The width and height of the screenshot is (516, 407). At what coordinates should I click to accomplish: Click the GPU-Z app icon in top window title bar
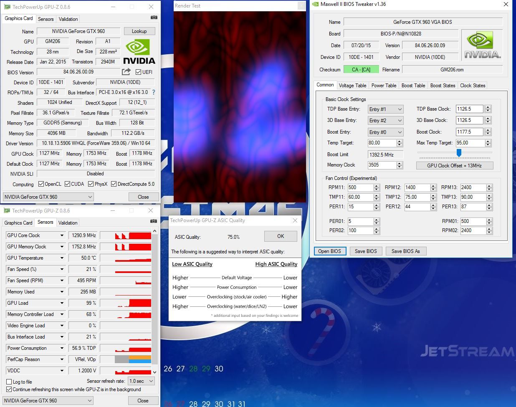coord(7,7)
